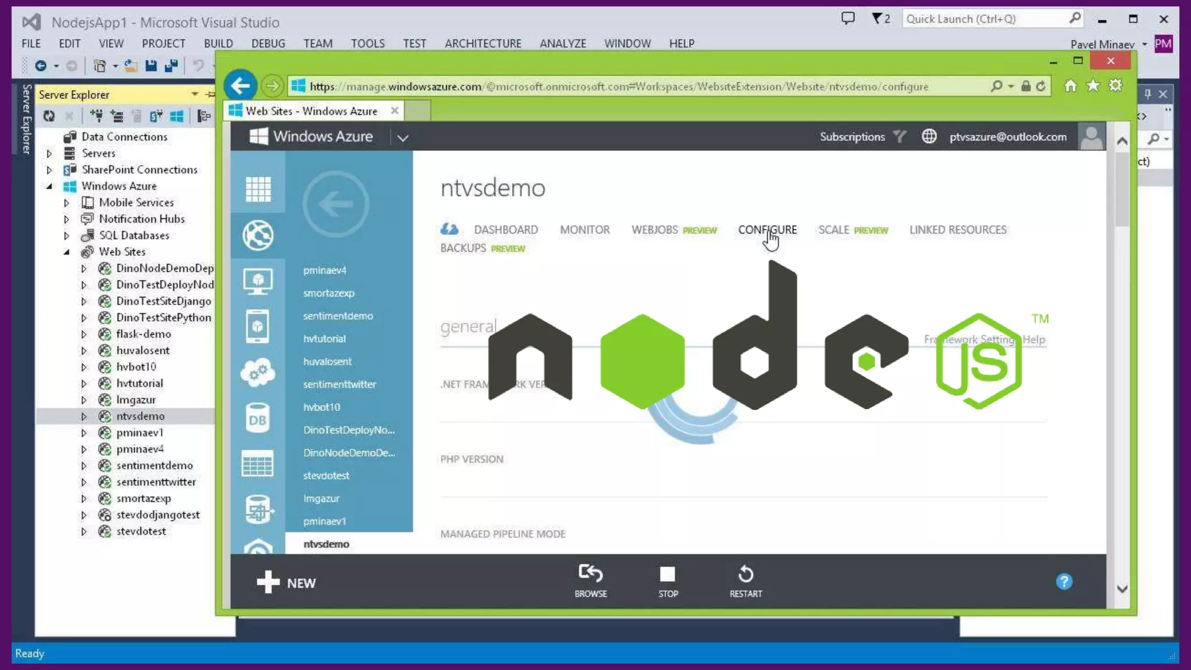Click the globe language icon in the Azure header
Screen dimensions: 1191x670
pyautogui.click(x=929, y=137)
